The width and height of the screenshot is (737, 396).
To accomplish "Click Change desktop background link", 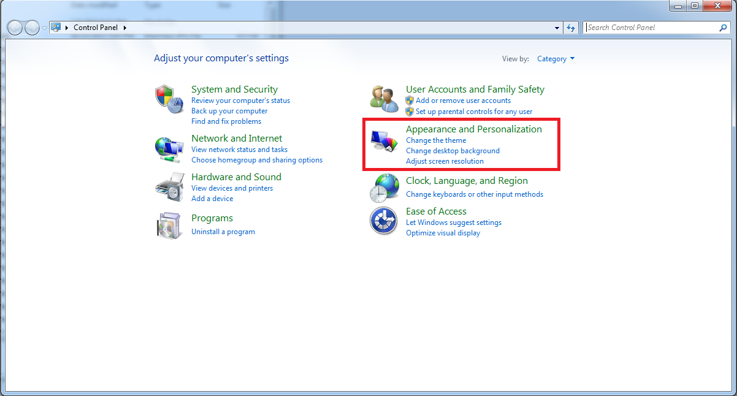I will tap(453, 151).
